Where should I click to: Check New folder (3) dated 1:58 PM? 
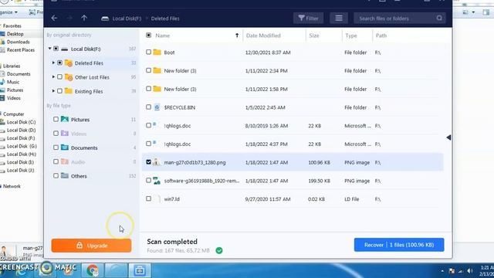tap(148, 89)
